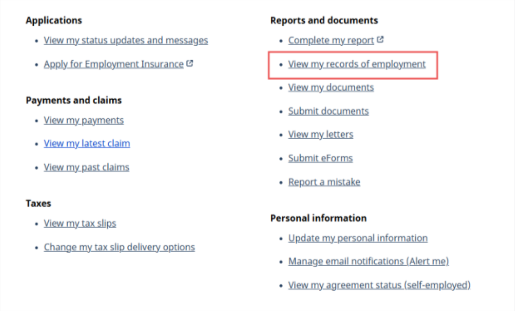This screenshot has width=515, height=311.
Task: Click the Complete my report link
Action: coord(331,41)
